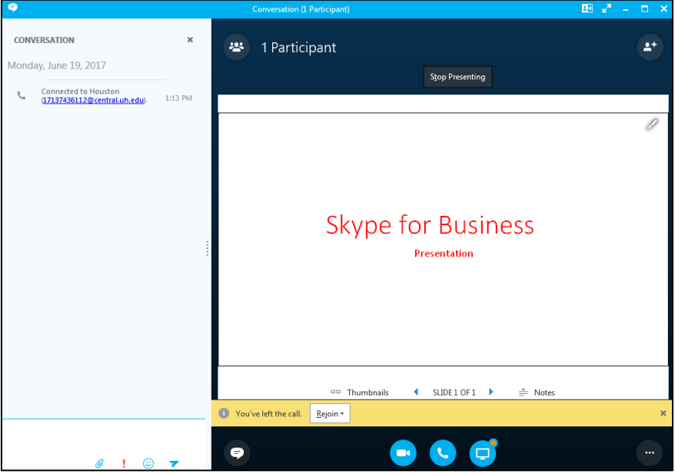Open the annotation pen tools
This screenshot has height=474, width=675.
pyautogui.click(x=651, y=124)
